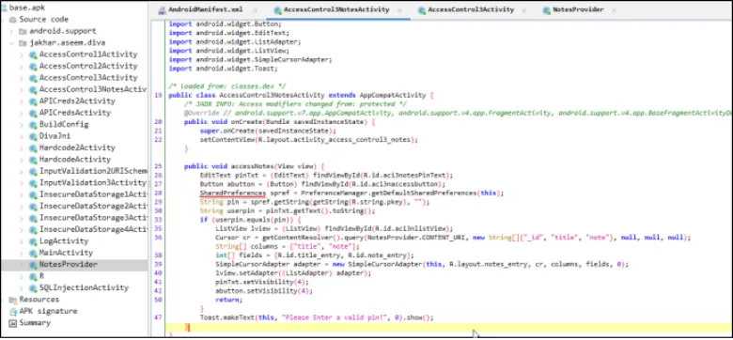
Task: Click the "Please Enter a valid pin!" string
Action: [335, 317]
